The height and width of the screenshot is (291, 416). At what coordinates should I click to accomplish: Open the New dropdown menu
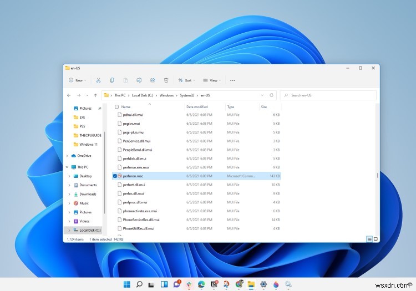(x=77, y=80)
